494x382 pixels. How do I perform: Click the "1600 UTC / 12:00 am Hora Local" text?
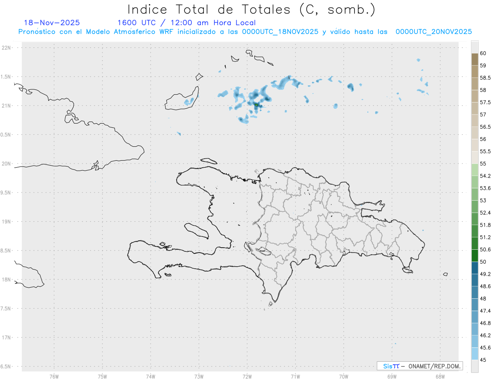coord(186,23)
